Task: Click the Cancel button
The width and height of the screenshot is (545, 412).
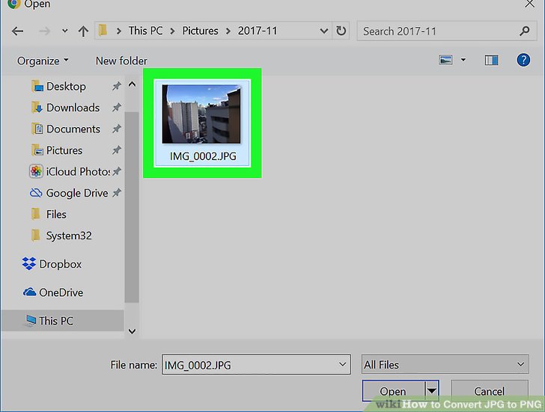Action: pos(489,391)
